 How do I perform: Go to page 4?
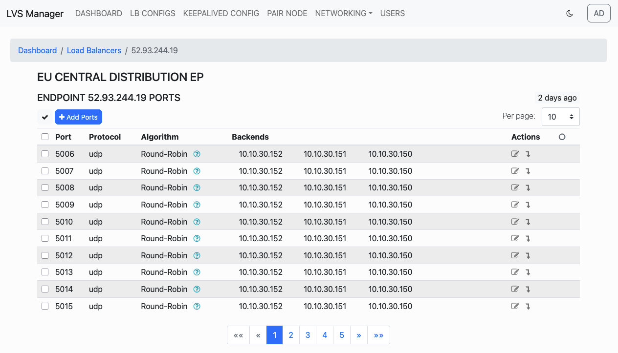pyautogui.click(x=325, y=335)
